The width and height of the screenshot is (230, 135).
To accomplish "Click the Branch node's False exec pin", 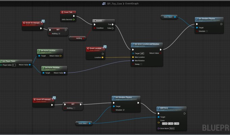I will pyautogui.click(x=113, y=28).
